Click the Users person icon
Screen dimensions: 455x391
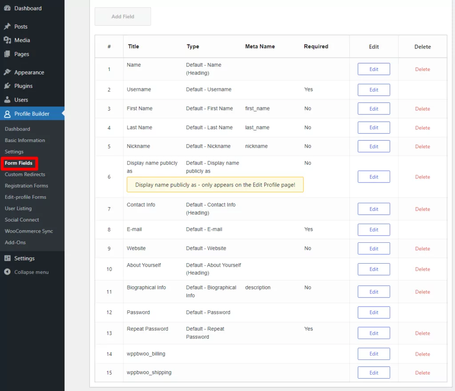(7, 100)
